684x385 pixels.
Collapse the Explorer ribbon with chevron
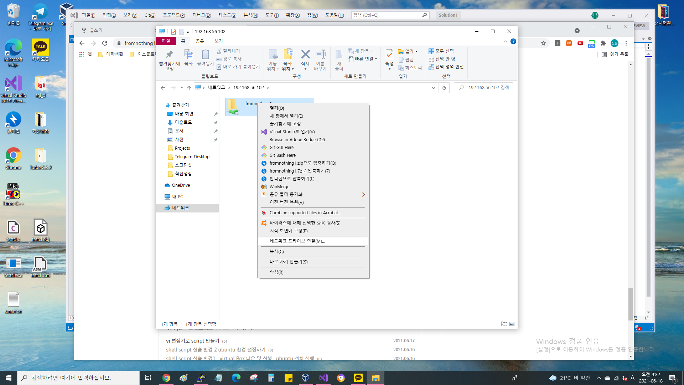pos(505,41)
